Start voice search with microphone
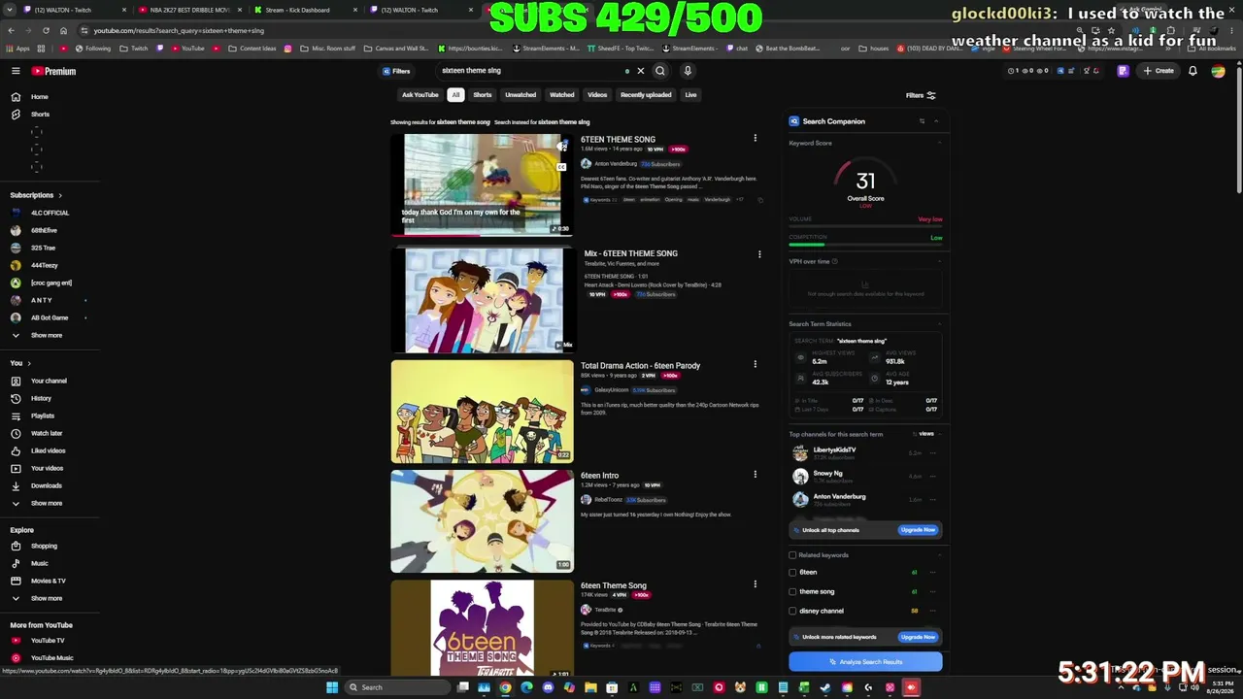Screen dimensions: 1243x699 [688, 71]
